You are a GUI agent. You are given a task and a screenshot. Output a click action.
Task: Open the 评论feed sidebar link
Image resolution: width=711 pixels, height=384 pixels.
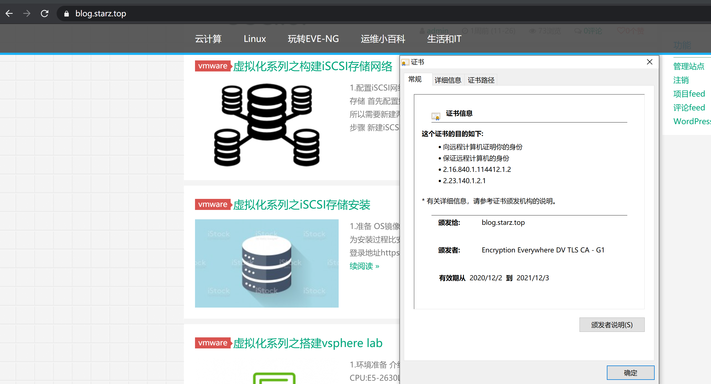[689, 108]
